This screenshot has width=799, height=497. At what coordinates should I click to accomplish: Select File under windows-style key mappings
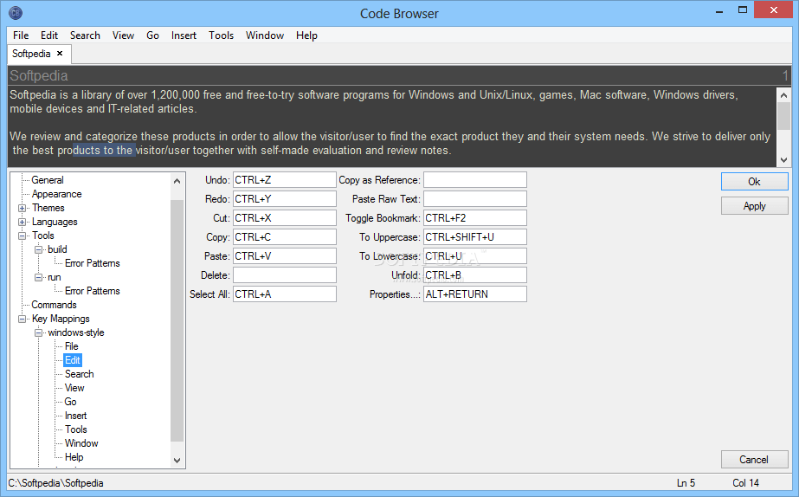pyautogui.click(x=71, y=346)
